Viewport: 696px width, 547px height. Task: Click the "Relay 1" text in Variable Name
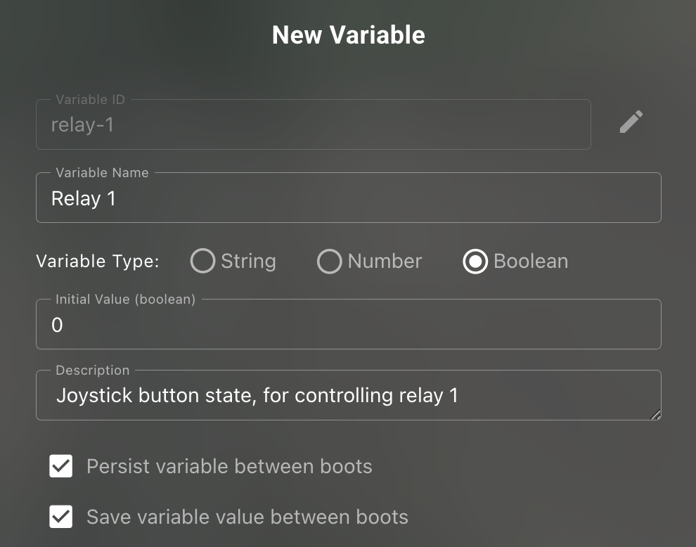click(x=84, y=199)
